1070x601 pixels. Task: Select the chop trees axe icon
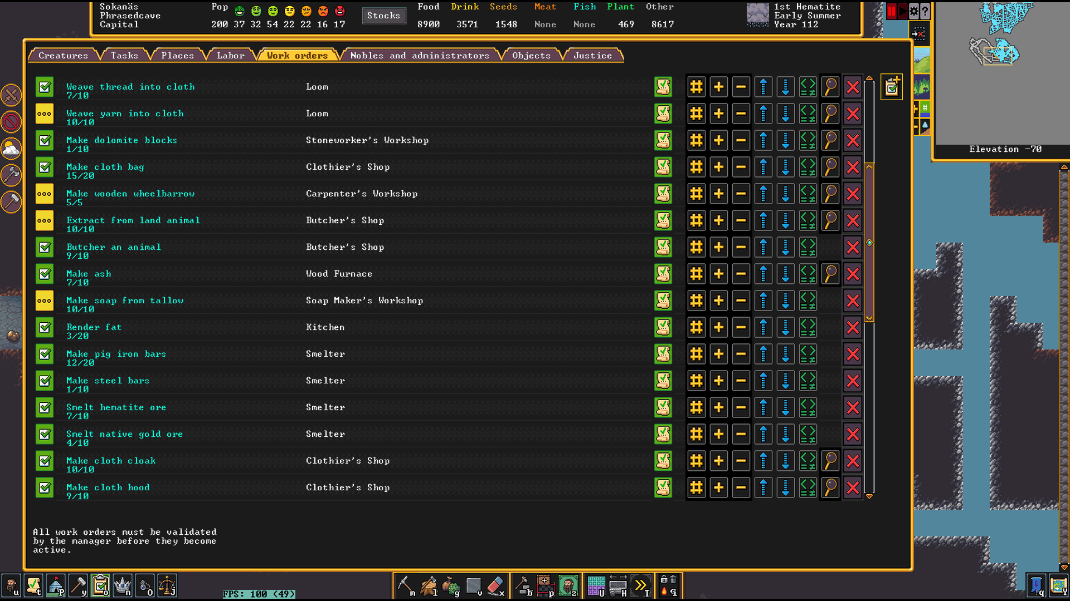429,585
